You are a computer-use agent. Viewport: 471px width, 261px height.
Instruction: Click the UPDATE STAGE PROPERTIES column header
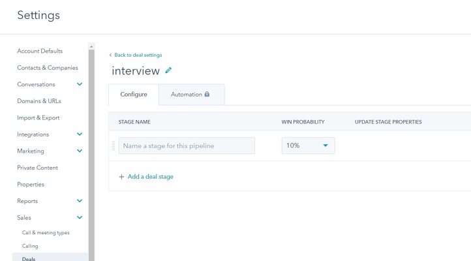(388, 122)
